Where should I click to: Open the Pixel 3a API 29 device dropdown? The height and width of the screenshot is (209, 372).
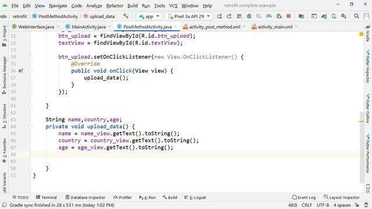[x=189, y=16]
